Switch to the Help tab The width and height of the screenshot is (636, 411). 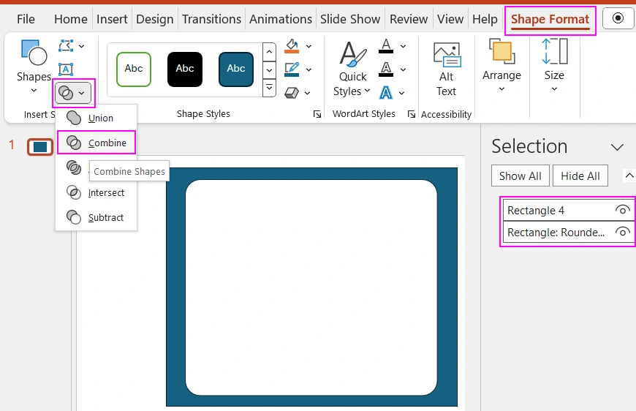pyautogui.click(x=485, y=19)
